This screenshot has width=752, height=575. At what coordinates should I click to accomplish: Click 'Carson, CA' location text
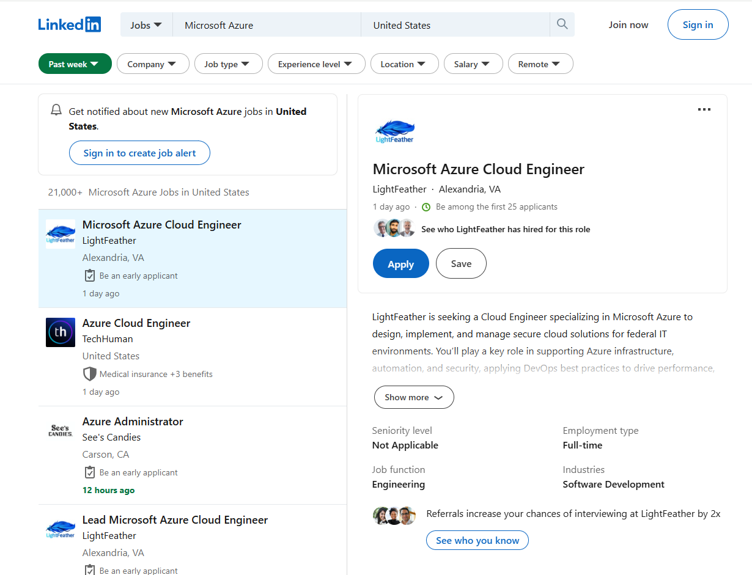106,454
